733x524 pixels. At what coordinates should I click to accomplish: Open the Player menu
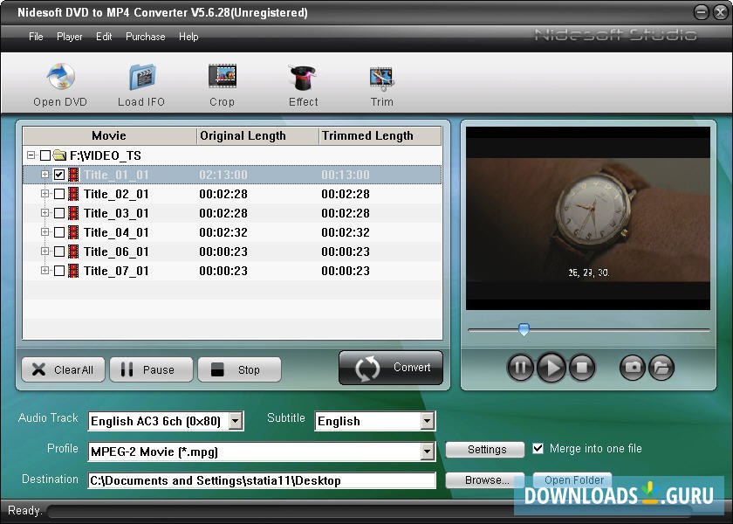pyautogui.click(x=69, y=37)
